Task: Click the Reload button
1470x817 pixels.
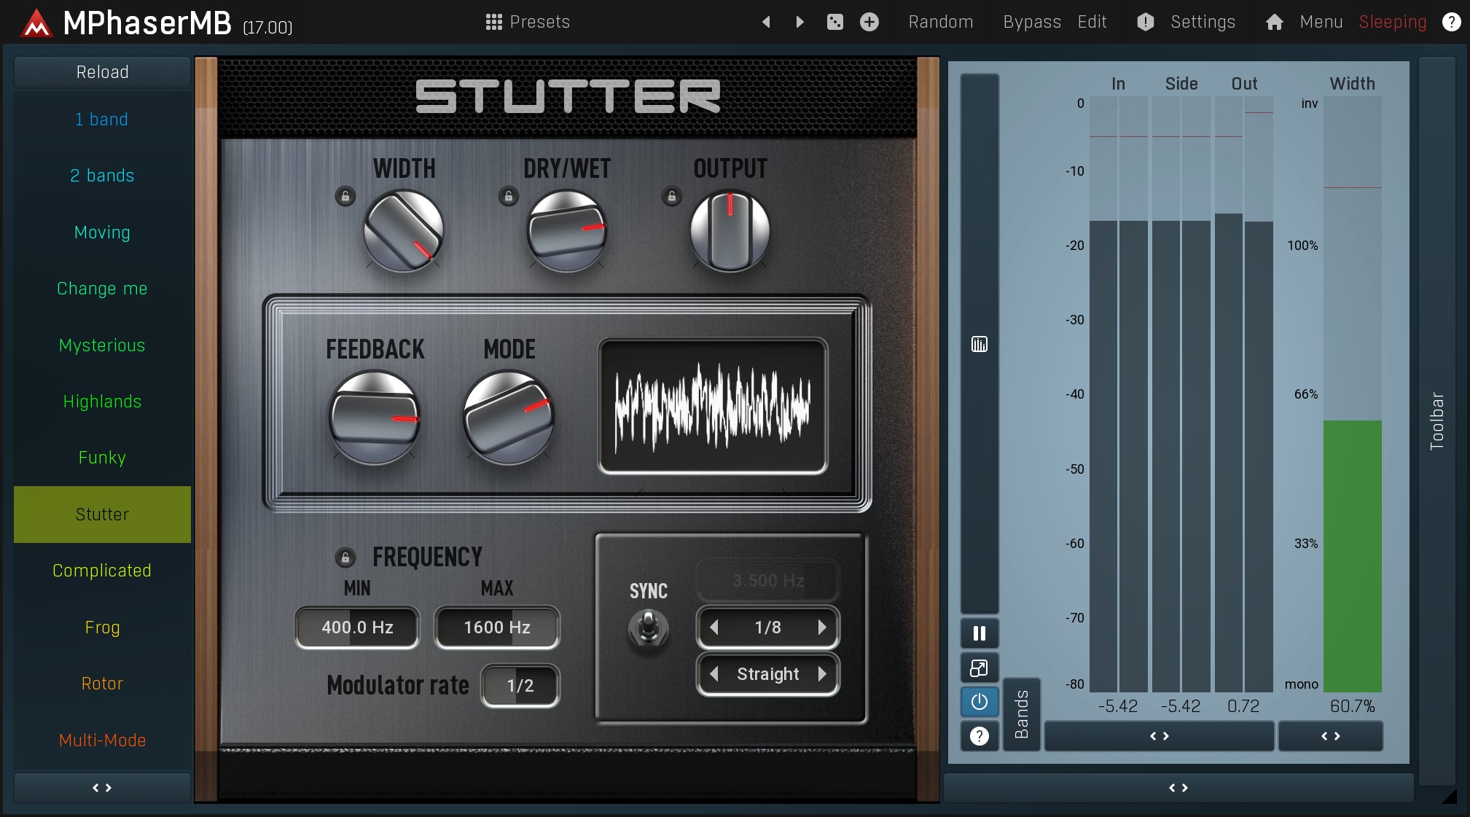Action: [x=102, y=72]
